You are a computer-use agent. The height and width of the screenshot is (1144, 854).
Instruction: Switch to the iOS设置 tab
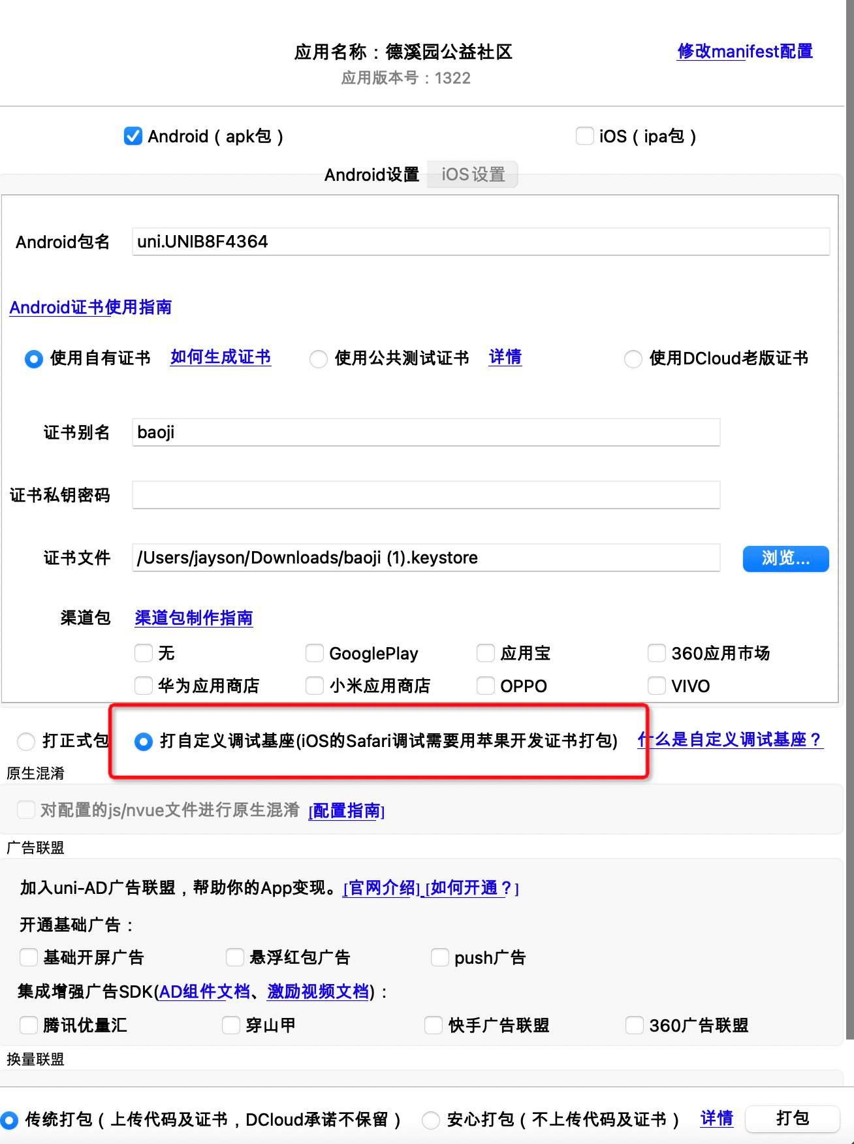coord(473,174)
